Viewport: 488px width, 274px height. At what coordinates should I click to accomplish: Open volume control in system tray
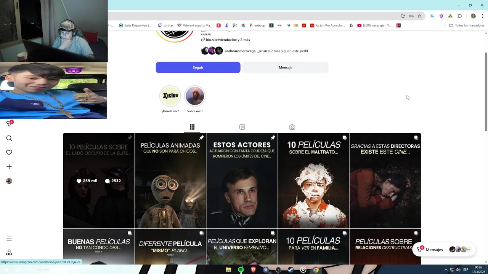coord(458,270)
